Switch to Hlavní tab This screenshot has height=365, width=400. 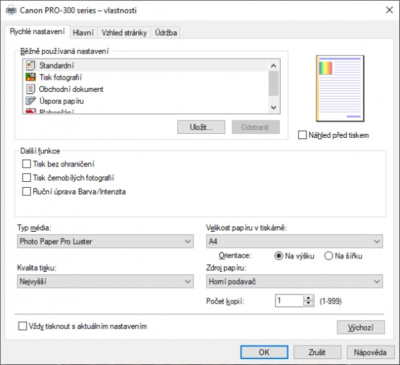pos(83,33)
